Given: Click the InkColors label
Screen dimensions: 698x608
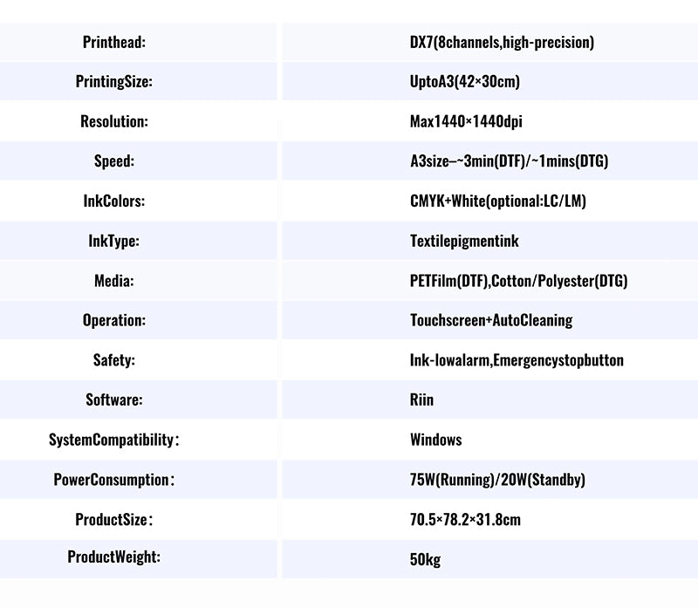Looking at the screenshot, I should pos(113,202).
